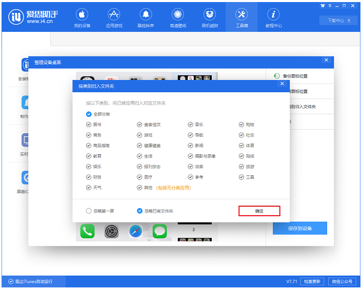The height and width of the screenshot is (291, 362).
Task: Click the 检查更新 button
Action: tap(312, 282)
